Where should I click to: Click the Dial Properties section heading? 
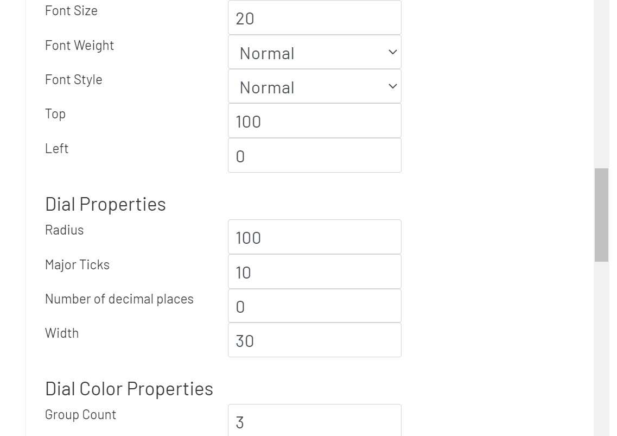pyautogui.click(x=105, y=204)
